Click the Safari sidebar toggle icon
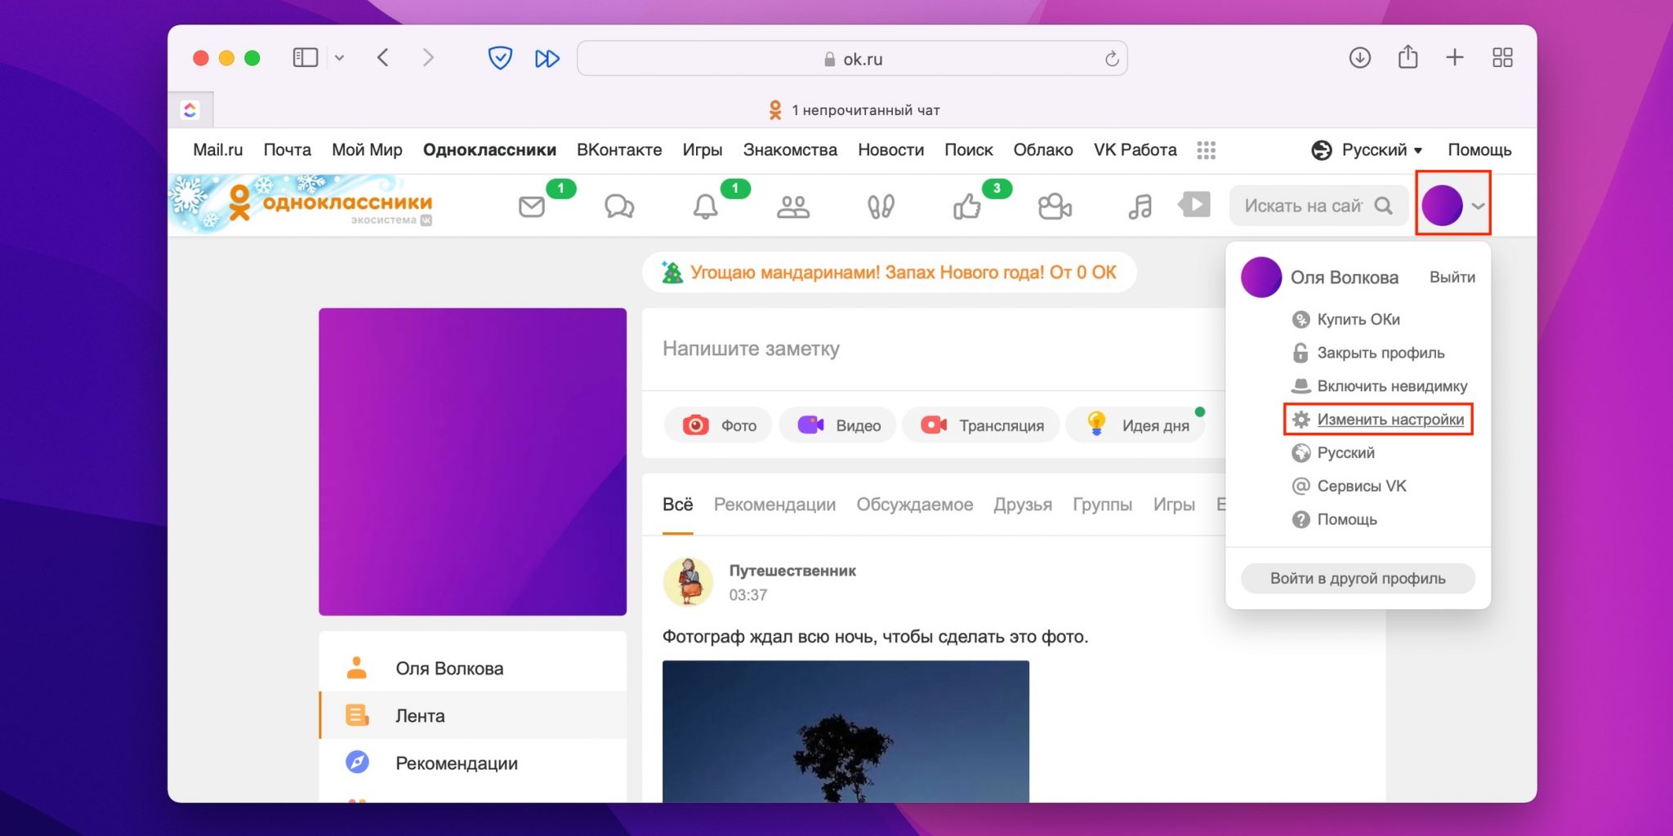The image size is (1673, 836). [x=306, y=58]
